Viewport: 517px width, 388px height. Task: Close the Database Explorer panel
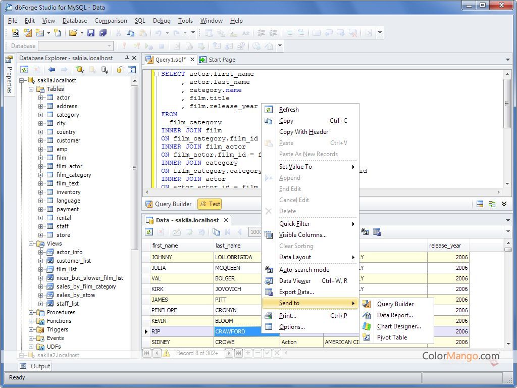[x=134, y=58]
